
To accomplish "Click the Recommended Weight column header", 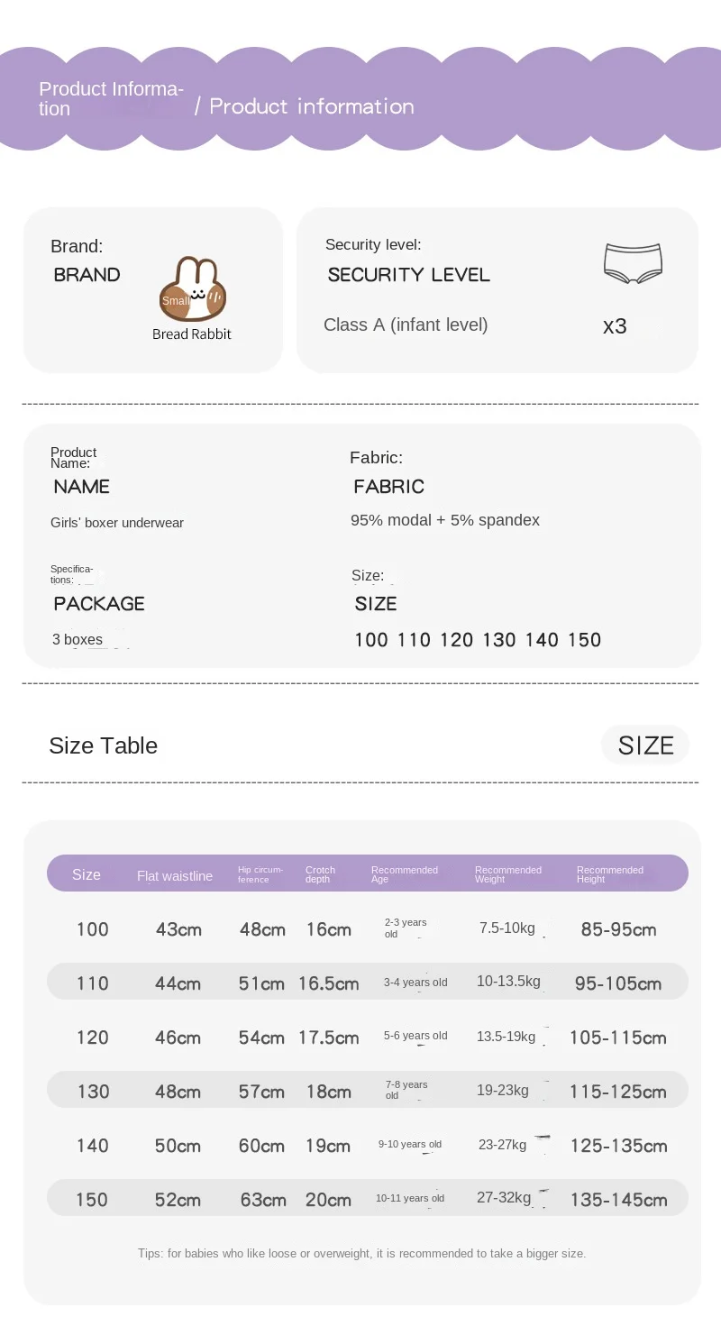I will coord(508,874).
